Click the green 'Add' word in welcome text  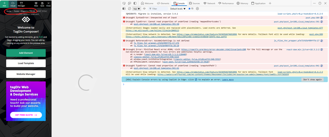point(41,37)
